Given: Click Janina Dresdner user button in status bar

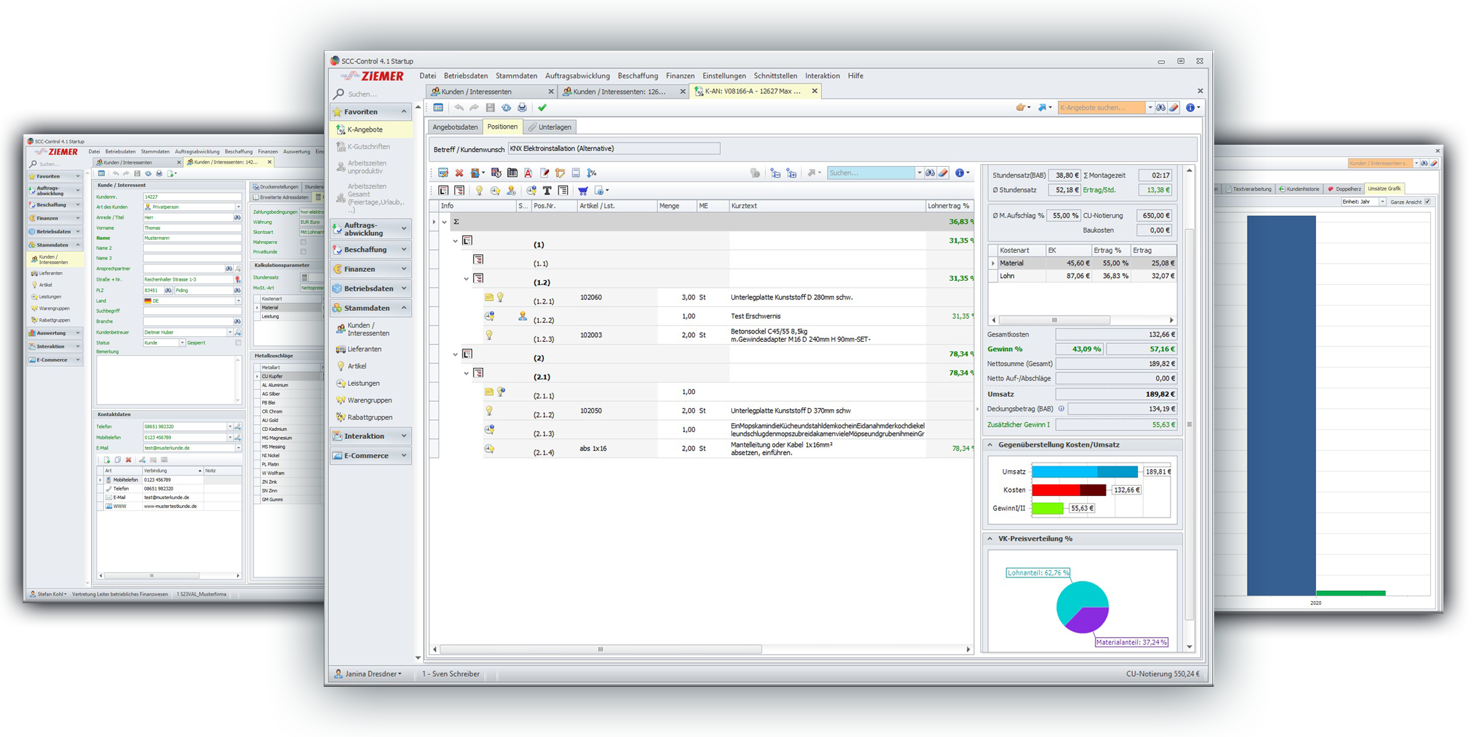Looking at the screenshot, I should (368, 674).
